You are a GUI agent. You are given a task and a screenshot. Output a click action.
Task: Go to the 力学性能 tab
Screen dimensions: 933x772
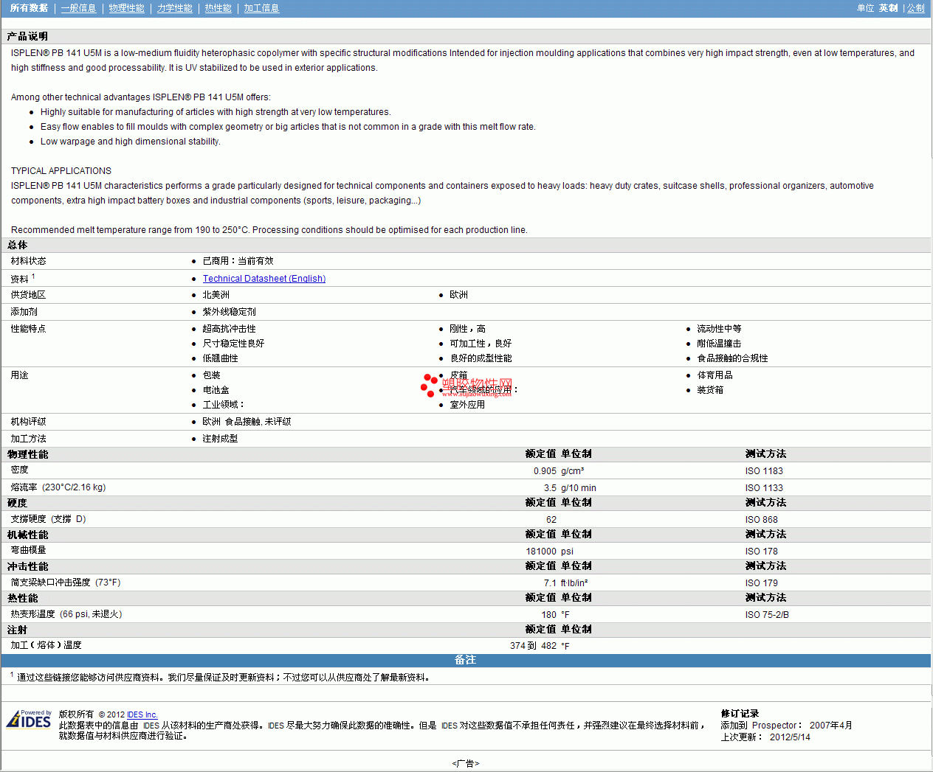(x=174, y=8)
